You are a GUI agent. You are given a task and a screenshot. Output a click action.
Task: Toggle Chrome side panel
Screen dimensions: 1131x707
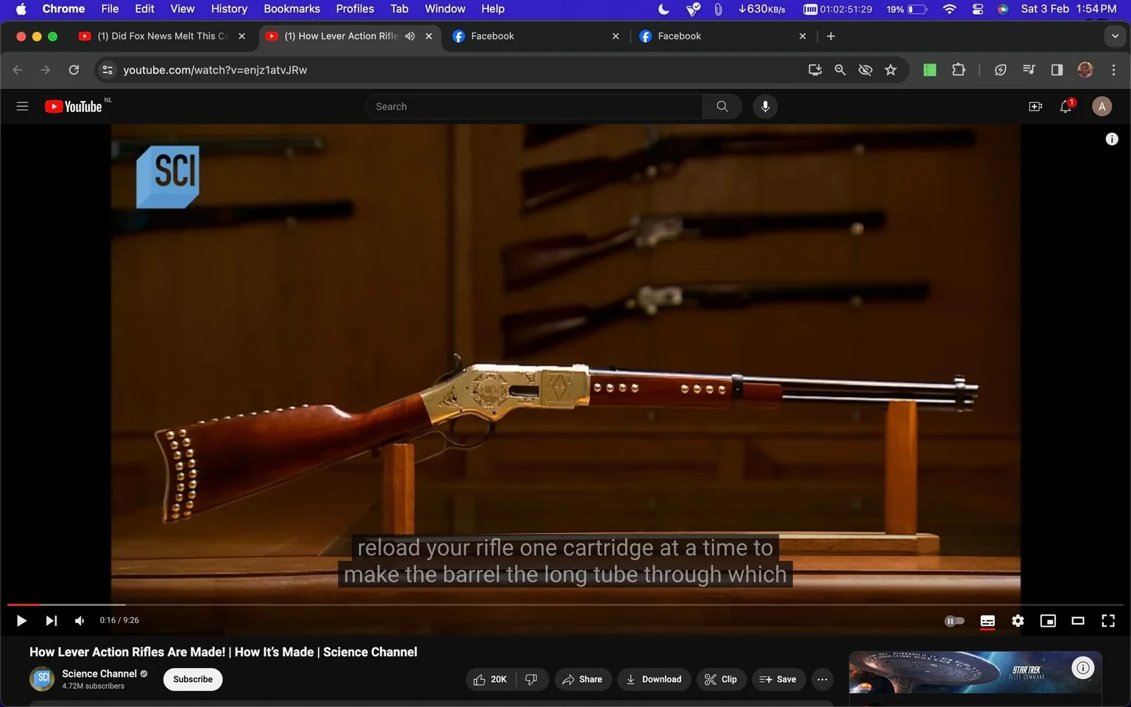(1057, 70)
